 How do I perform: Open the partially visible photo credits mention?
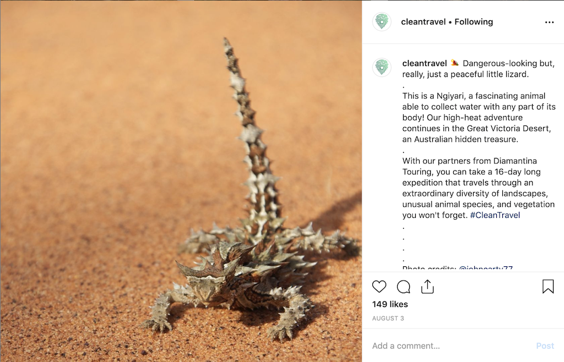(486, 267)
